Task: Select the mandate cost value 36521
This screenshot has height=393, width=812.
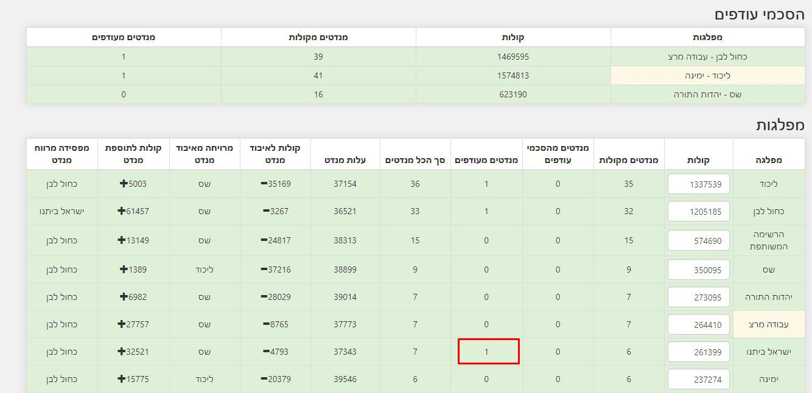Action: pyautogui.click(x=345, y=211)
